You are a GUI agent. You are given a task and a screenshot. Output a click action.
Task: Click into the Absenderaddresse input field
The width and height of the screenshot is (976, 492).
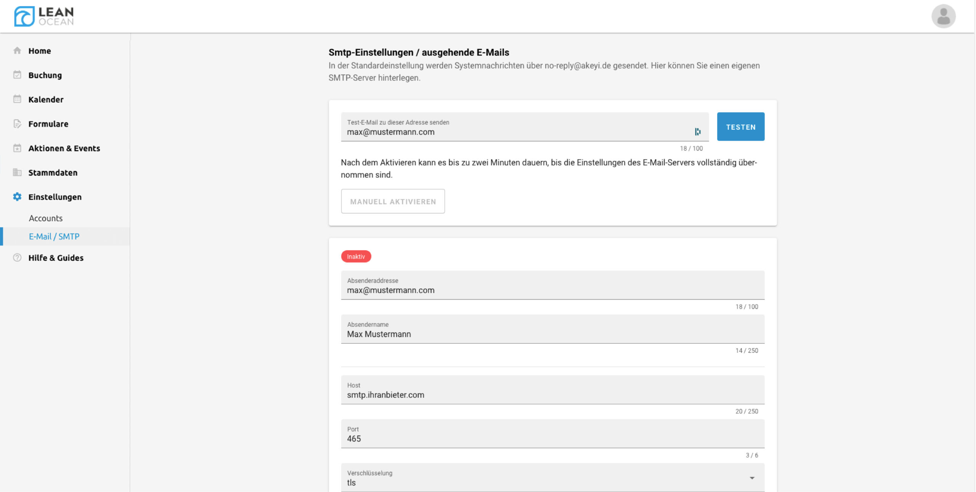point(552,290)
